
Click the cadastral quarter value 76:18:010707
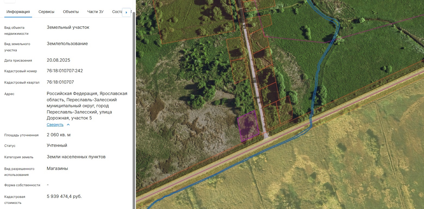click(x=60, y=82)
